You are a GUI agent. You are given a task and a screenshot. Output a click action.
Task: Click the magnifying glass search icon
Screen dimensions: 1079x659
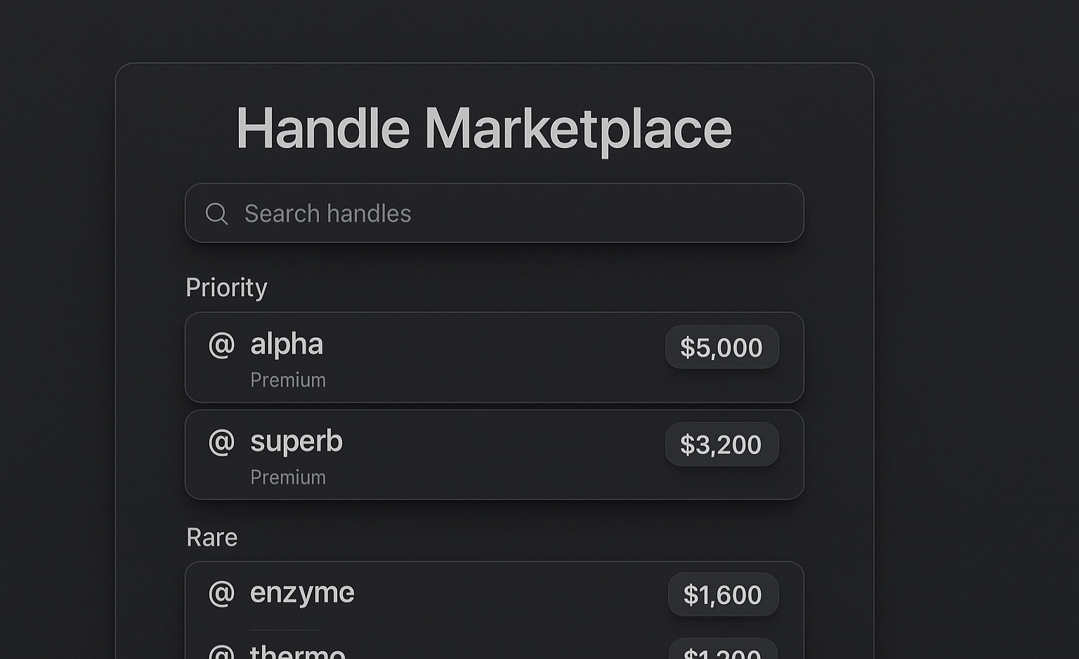pyautogui.click(x=216, y=213)
